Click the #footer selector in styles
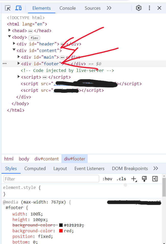The height and width of the screenshot is (244, 166). coord(15,208)
